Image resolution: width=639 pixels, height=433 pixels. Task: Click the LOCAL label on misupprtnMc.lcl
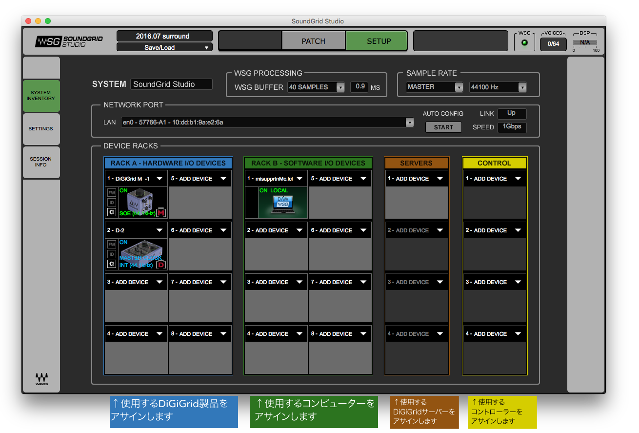(280, 190)
